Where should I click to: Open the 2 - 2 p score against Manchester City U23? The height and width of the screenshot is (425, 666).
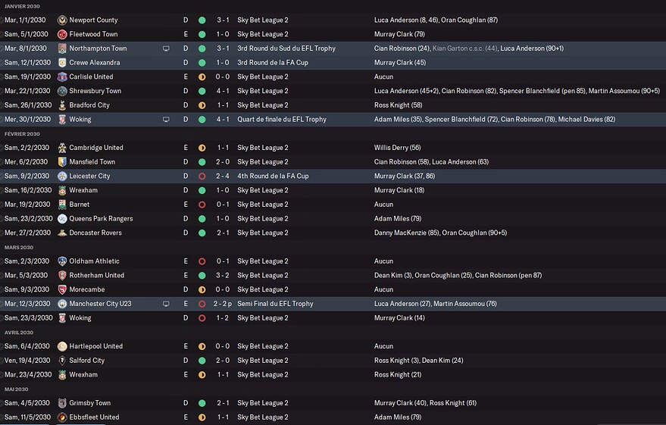pos(223,304)
